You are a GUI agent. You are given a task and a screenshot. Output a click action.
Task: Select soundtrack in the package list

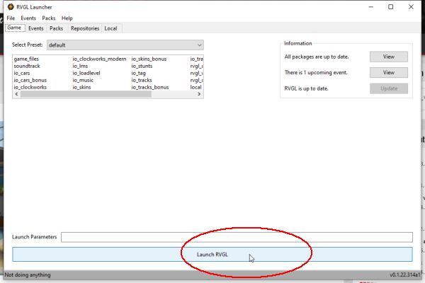point(27,66)
